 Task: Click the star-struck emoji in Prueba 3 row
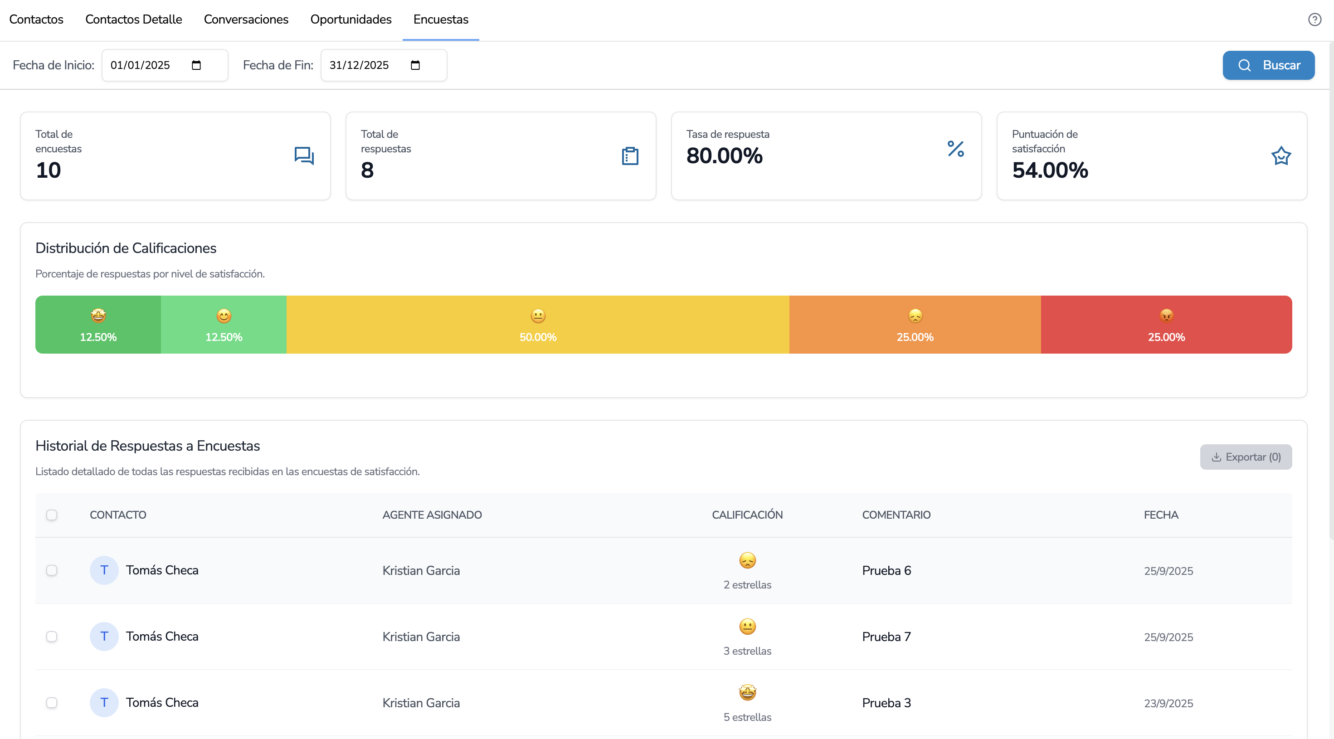[747, 692]
